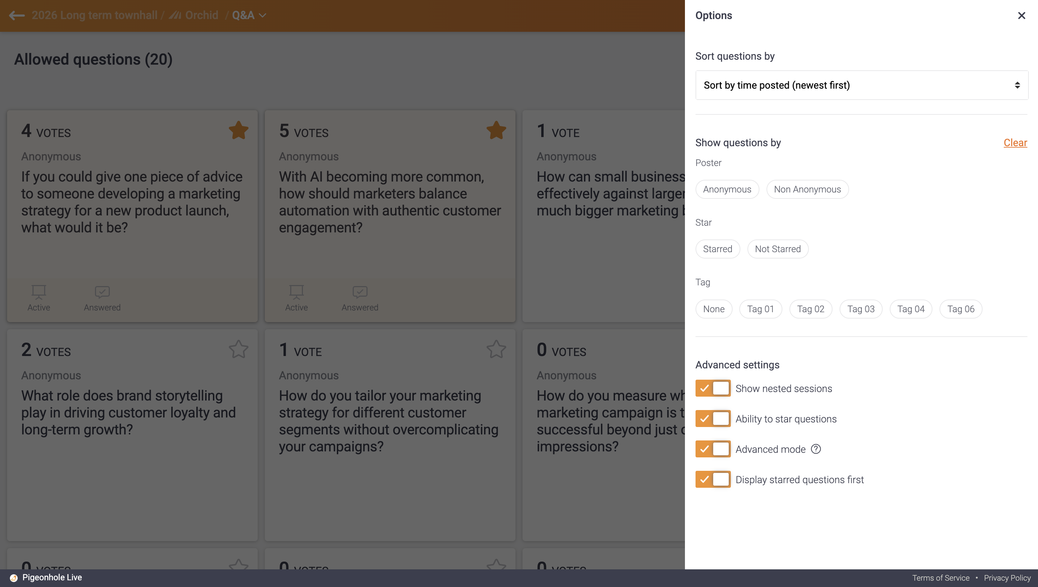The image size is (1038, 587).
Task: Open the Terms of Service link
Action: click(x=941, y=578)
